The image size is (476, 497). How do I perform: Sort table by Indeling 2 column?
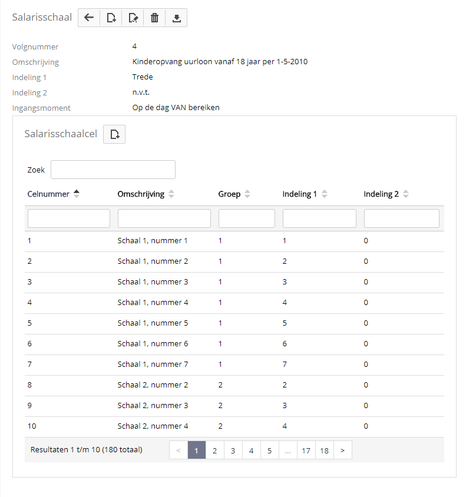(386, 194)
